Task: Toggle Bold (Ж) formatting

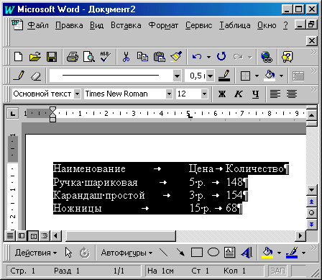Action: 222,94
